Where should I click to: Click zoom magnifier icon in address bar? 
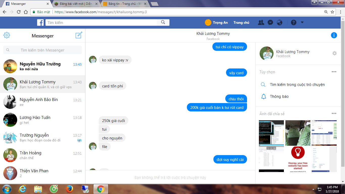pyautogui.click(x=326, y=12)
